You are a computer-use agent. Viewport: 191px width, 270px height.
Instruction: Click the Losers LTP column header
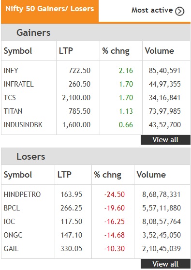tap(64, 175)
